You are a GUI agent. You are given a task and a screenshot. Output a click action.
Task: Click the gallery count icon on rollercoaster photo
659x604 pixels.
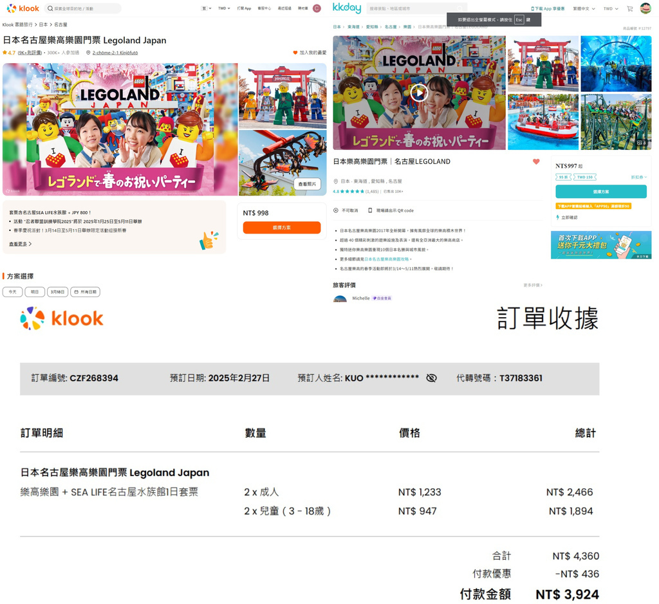click(642, 143)
